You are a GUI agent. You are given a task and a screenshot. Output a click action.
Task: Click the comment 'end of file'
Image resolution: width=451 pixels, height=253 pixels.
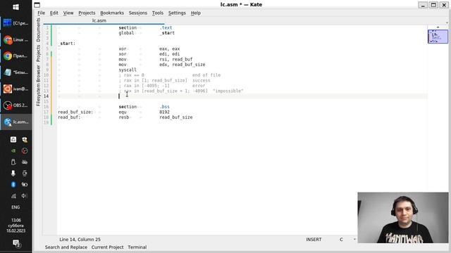(206, 75)
